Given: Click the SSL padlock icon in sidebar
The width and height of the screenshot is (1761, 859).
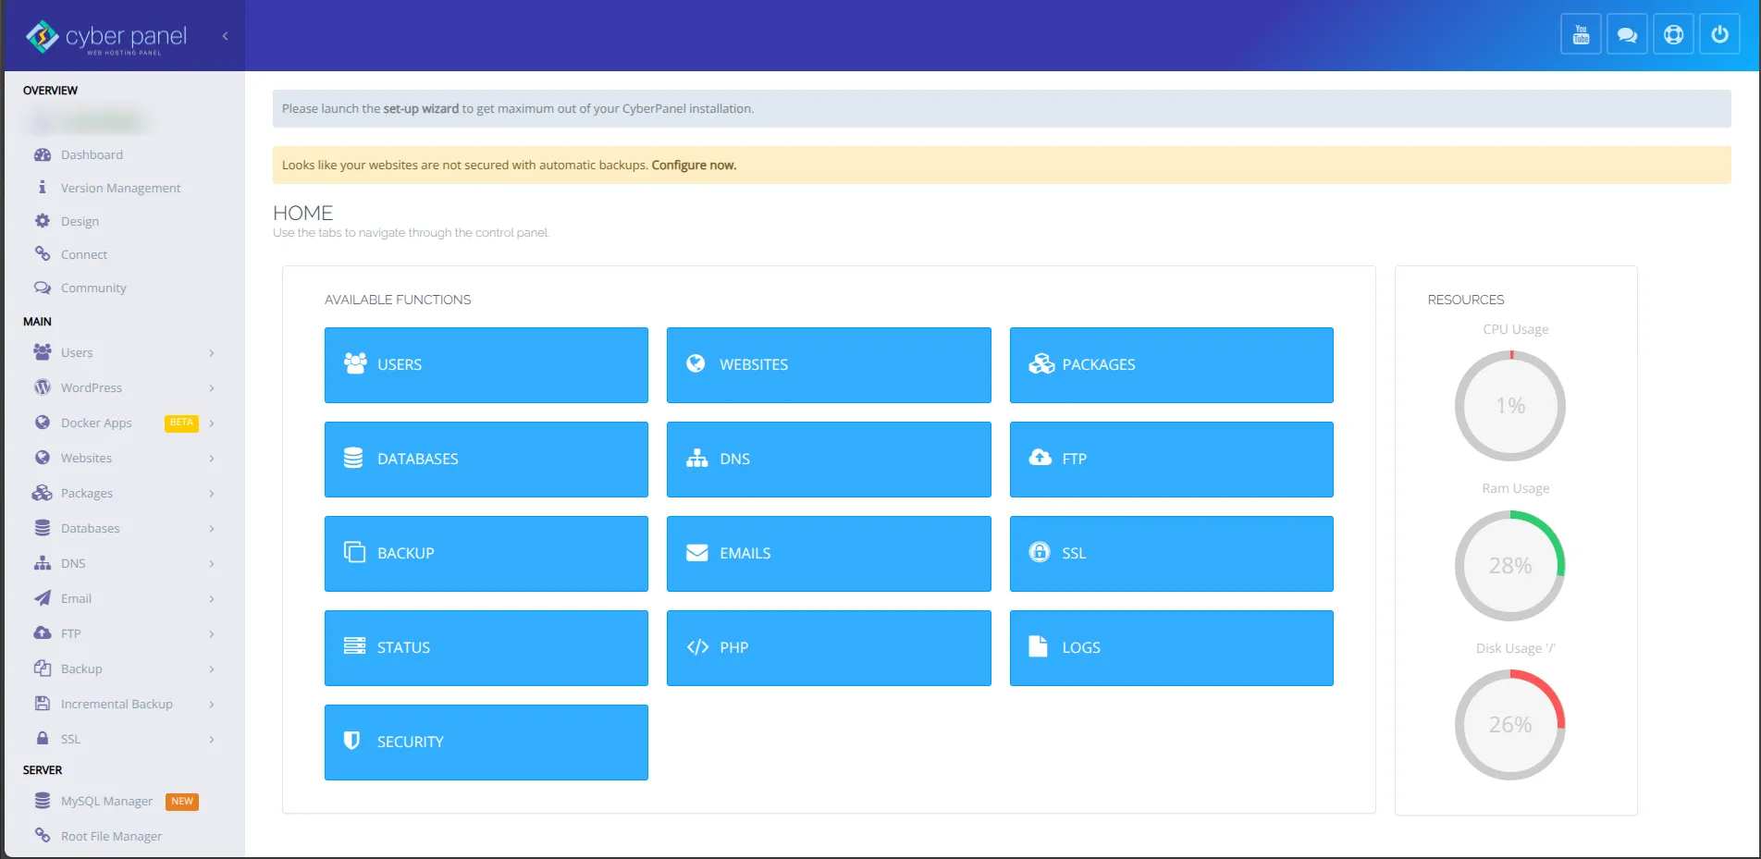Looking at the screenshot, I should click(x=43, y=739).
